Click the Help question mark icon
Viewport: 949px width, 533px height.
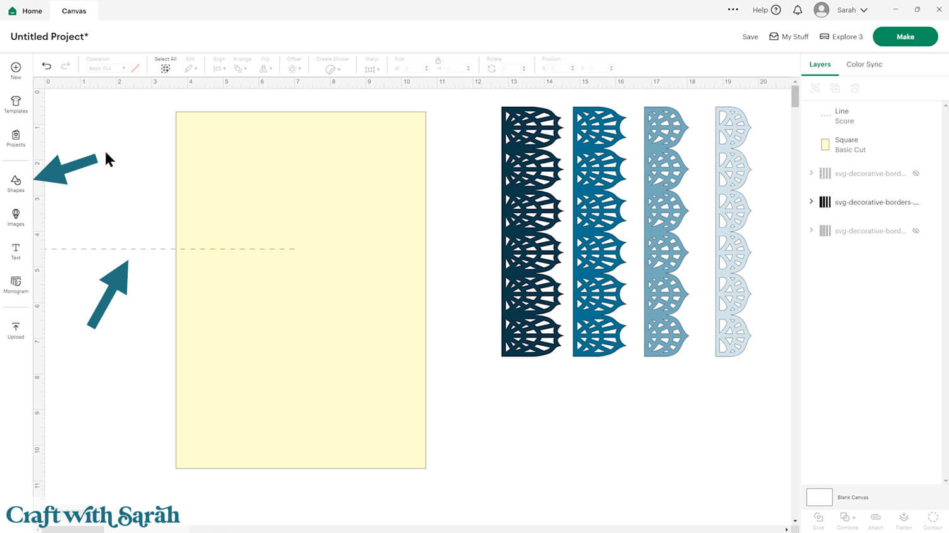tap(776, 10)
